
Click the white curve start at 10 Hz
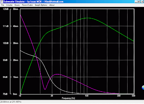click(x=20, y=51)
